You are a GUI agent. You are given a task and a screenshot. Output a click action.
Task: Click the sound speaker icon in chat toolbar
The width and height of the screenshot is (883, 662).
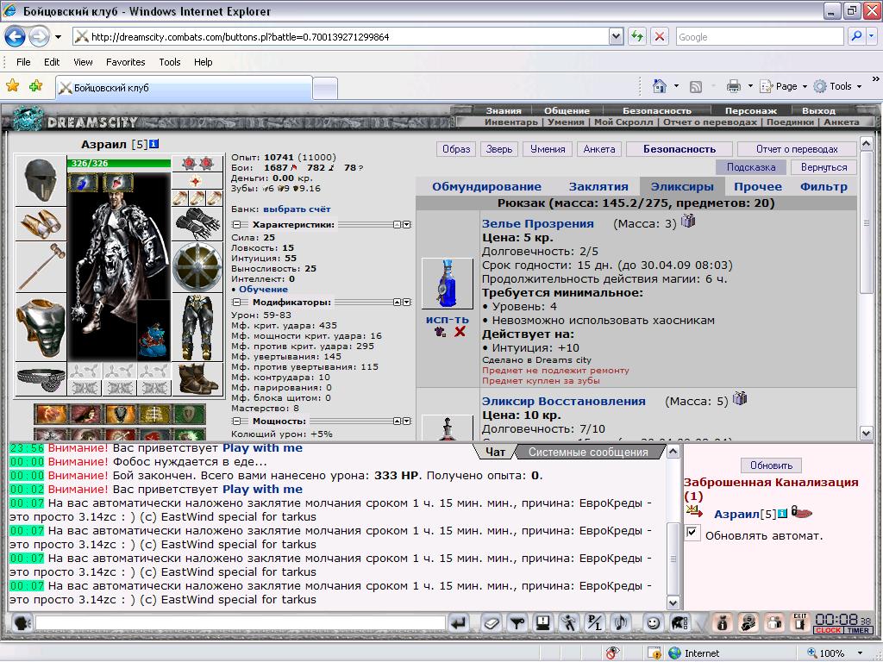(x=621, y=623)
